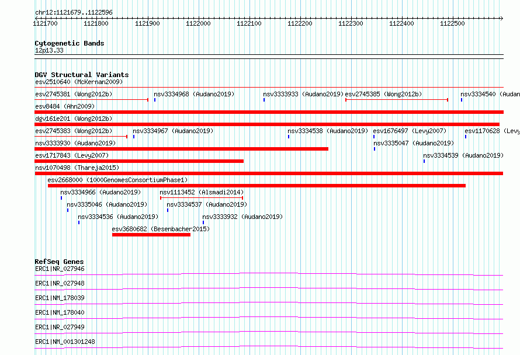Viewport: 520px width, 355px height.
Task: Click the 1122000 ruler coordinate
Action: click(x=198, y=23)
